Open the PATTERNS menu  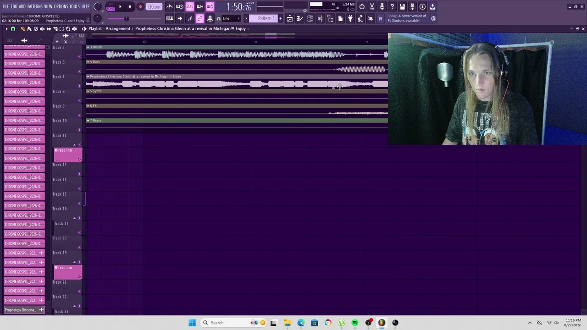(35, 6)
